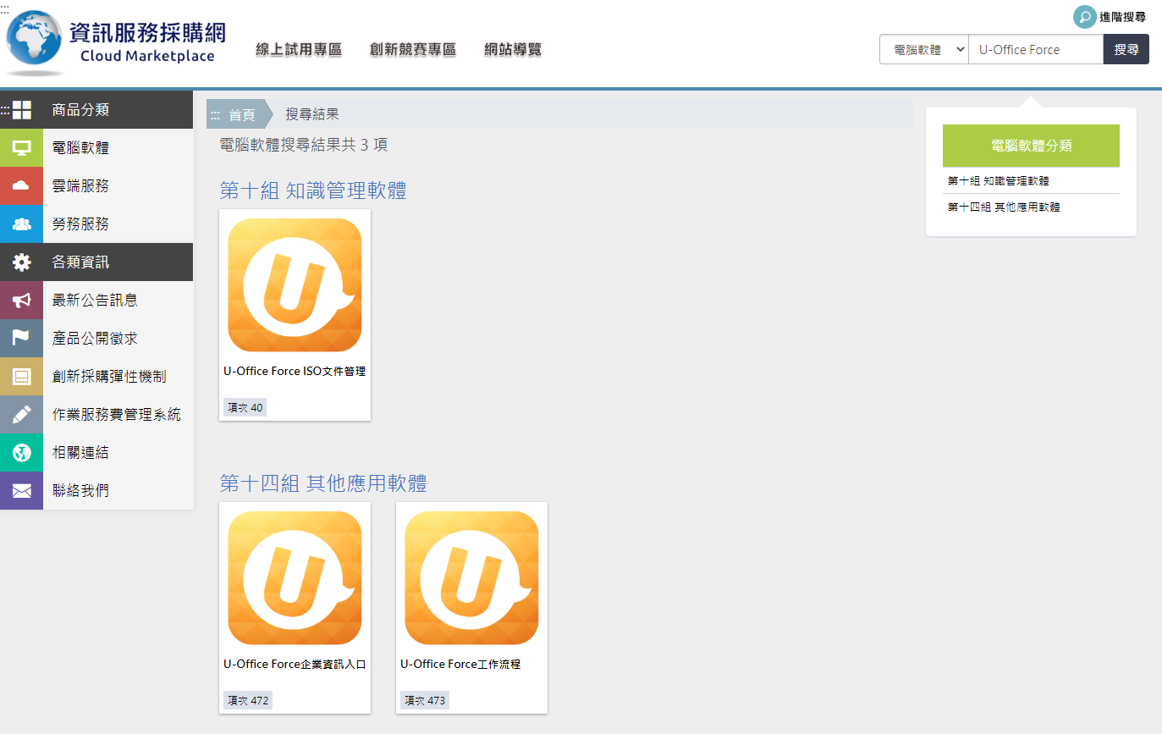The image size is (1162, 734).
Task: Click the 項次 473 tag
Action: (425, 701)
